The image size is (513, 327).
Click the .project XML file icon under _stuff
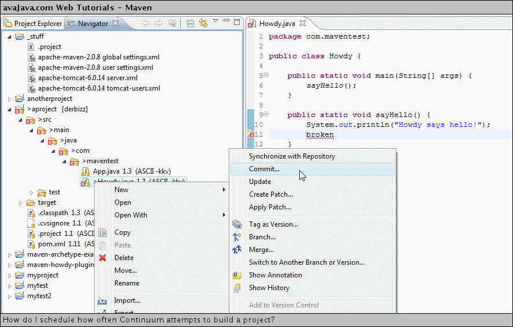click(31, 47)
